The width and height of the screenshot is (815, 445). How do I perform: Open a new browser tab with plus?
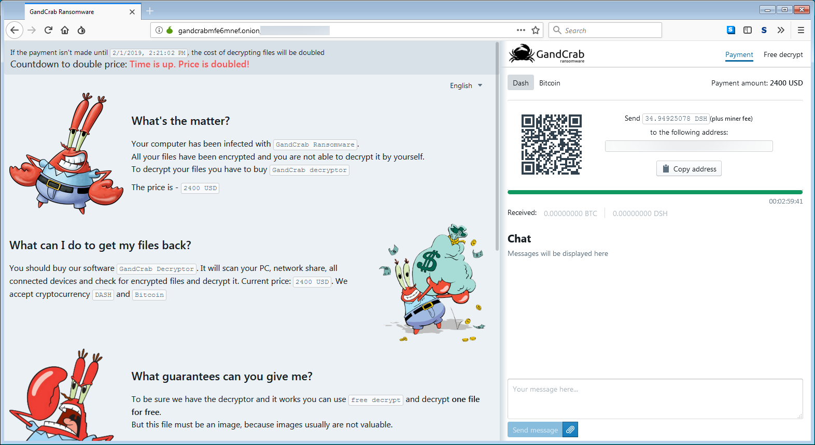click(x=150, y=11)
